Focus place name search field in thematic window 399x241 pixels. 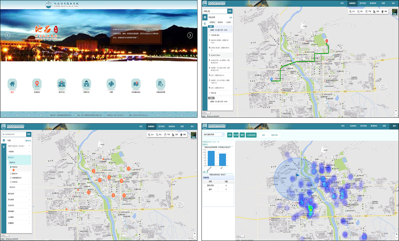click(14, 134)
